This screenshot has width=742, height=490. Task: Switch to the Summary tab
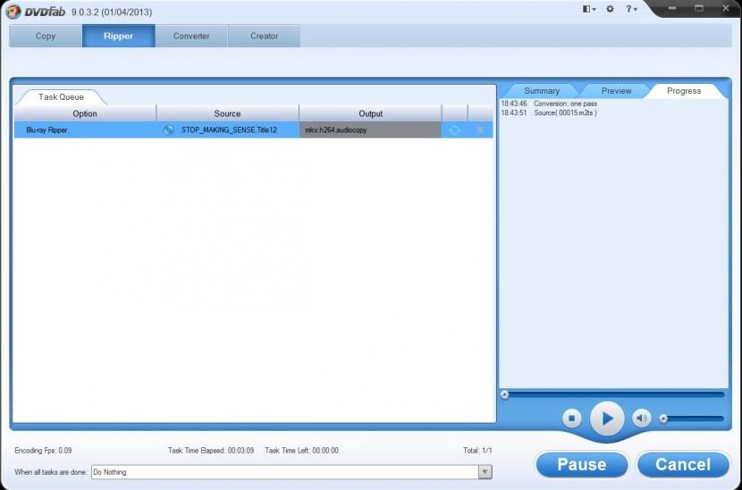coord(542,91)
